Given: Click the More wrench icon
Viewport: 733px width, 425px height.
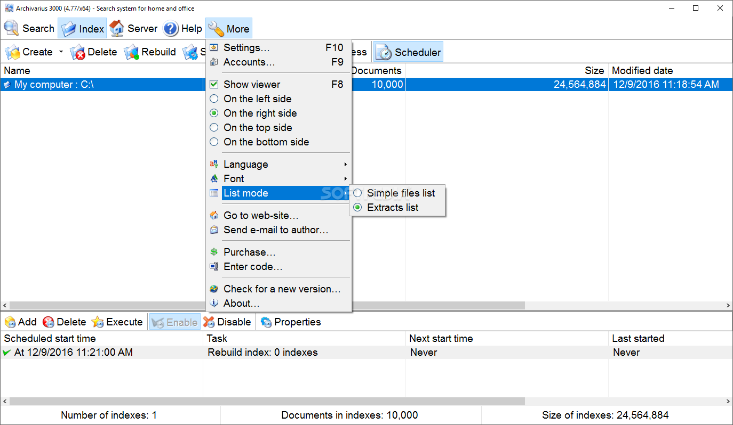Looking at the screenshot, I should [216, 29].
